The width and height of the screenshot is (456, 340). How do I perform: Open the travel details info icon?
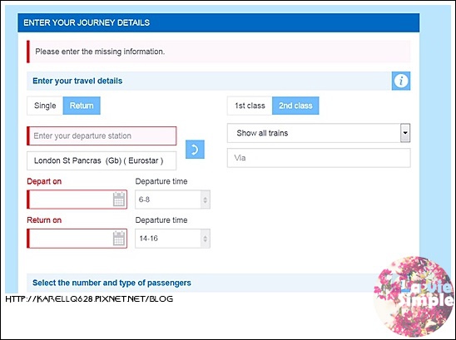click(x=401, y=81)
